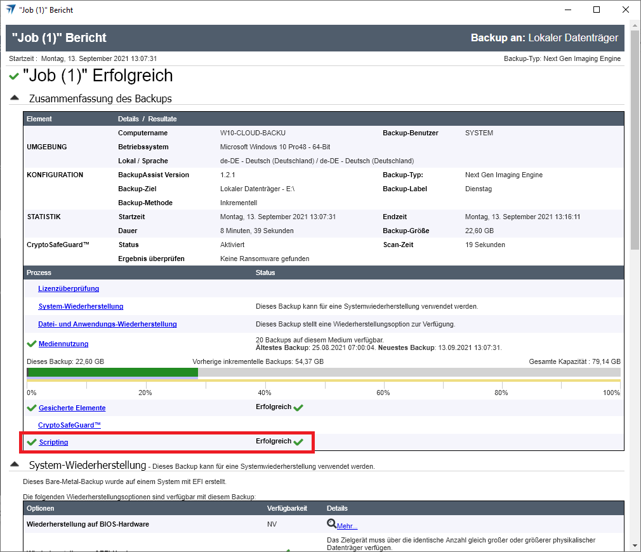Open the Lizenzüberprüfung link
This screenshot has width=641, height=552.
click(69, 288)
